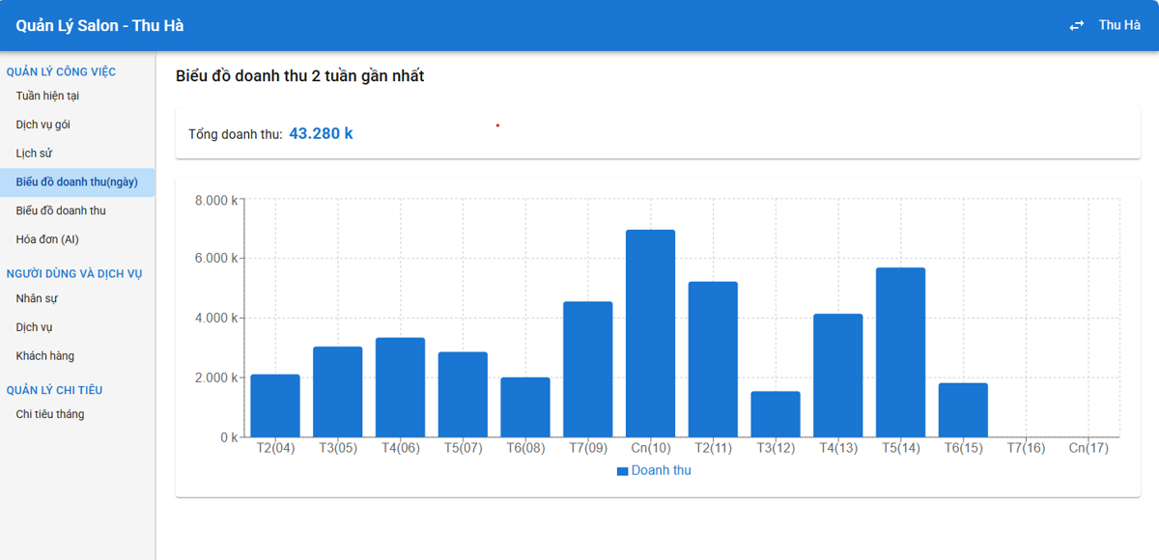The image size is (1159, 560).
Task: Click the swap arrows icon beside Thu Hà
Action: click(x=1077, y=26)
